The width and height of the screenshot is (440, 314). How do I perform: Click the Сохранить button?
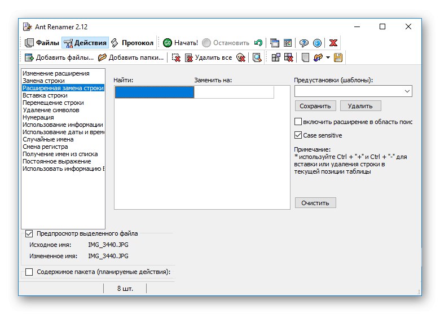click(x=315, y=106)
